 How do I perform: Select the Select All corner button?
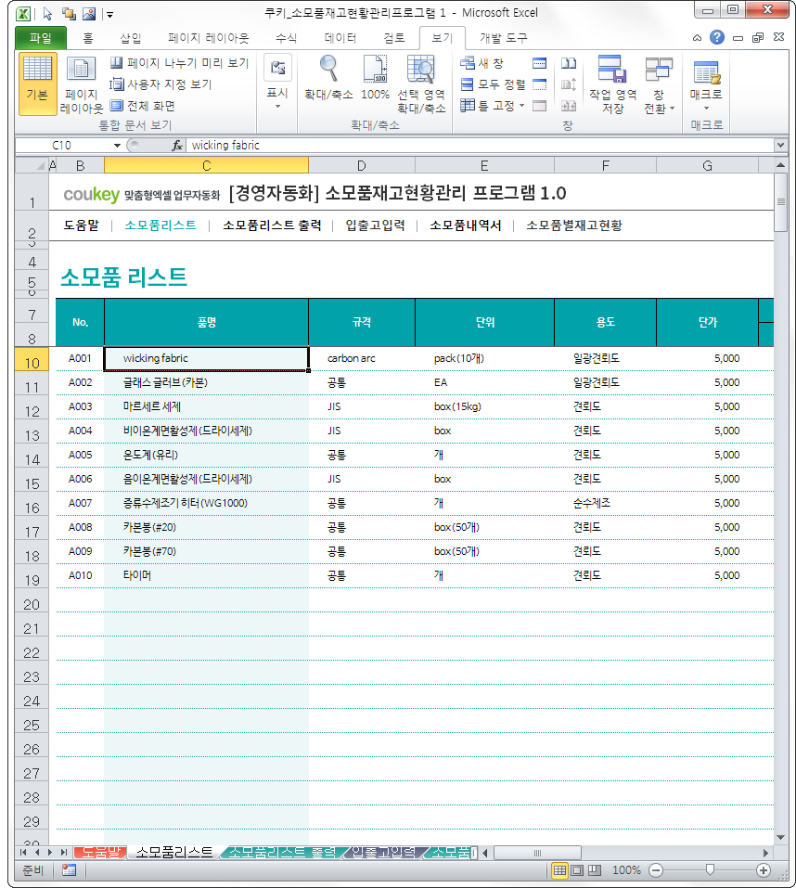click(x=32, y=165)
